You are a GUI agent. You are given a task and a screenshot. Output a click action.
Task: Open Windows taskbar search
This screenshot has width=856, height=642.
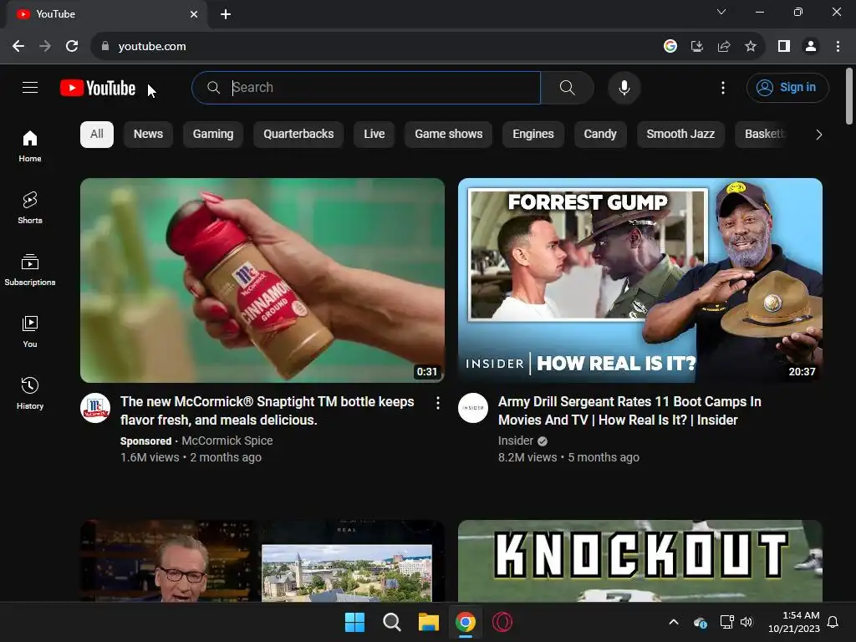(x=391, y=622)
